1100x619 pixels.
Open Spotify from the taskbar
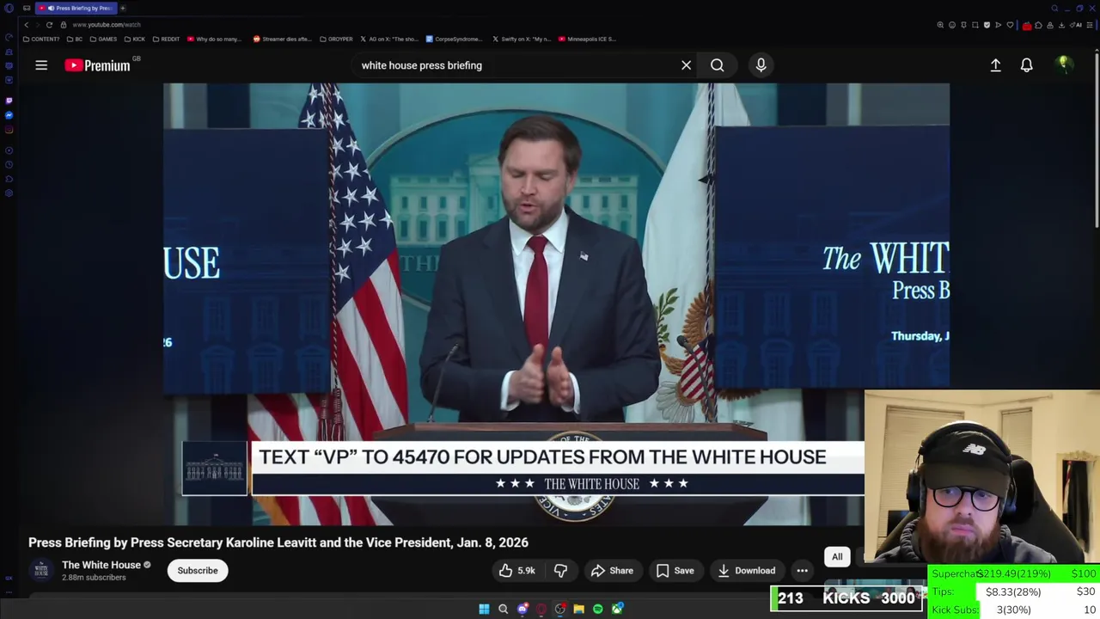[x=598, y=610]
